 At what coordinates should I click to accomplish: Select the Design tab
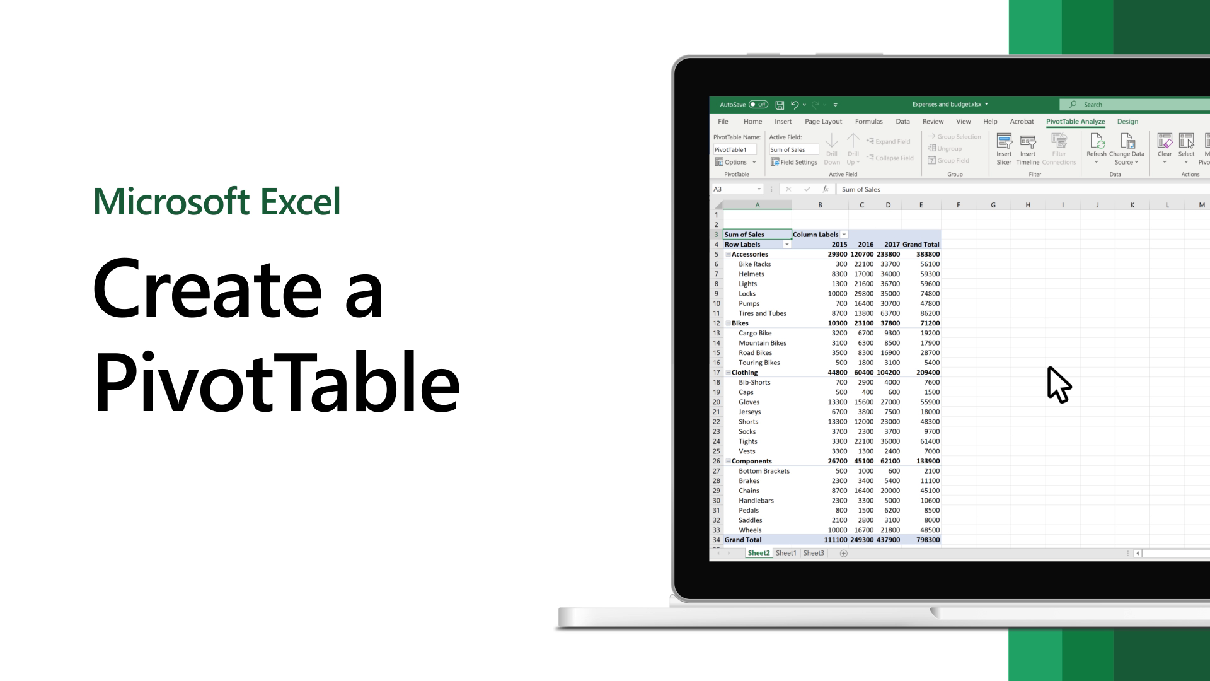1127,120
